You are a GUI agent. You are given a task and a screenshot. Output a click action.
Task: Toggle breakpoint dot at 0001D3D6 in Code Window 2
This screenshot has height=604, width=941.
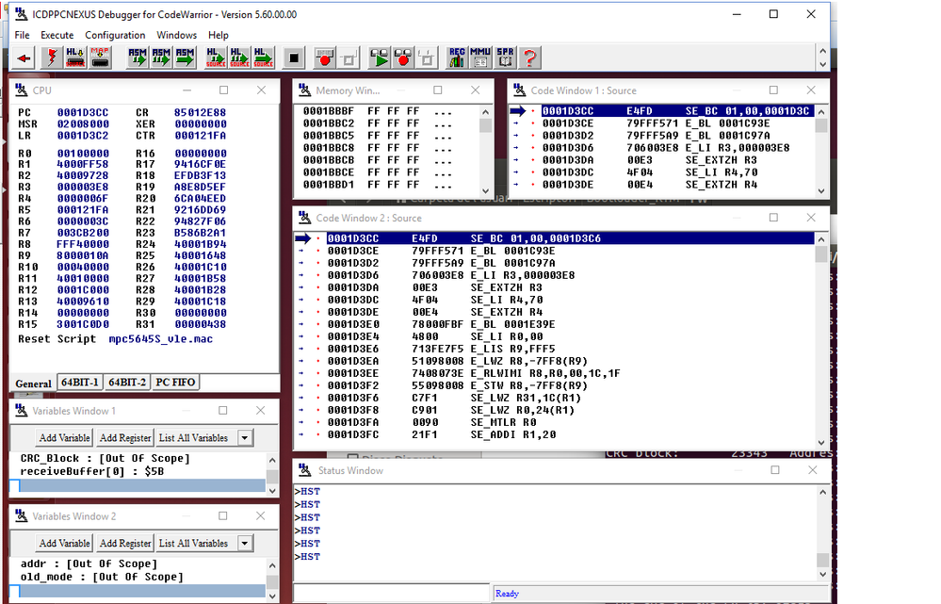coord(318,275)
